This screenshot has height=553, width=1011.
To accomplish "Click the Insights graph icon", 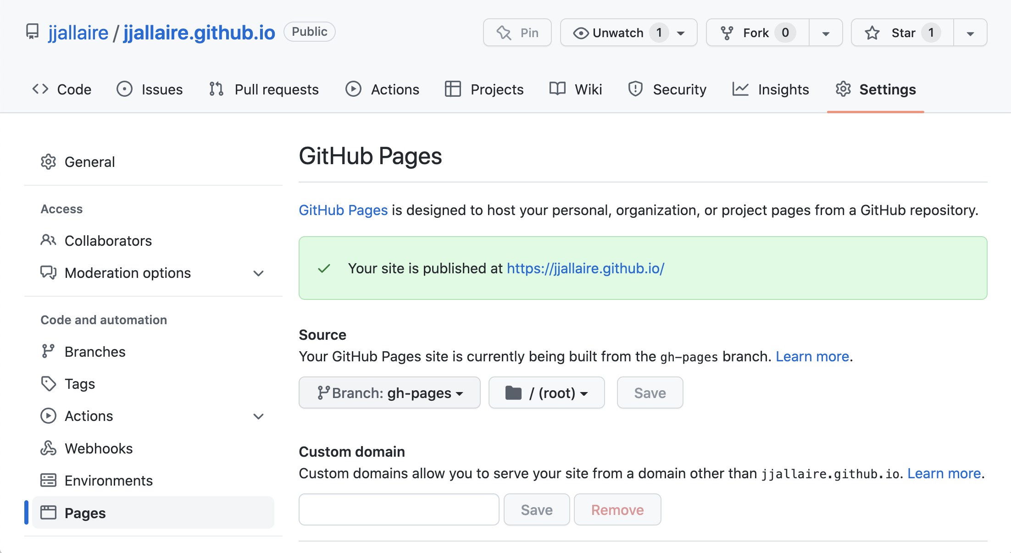I will tap(740, 89).
